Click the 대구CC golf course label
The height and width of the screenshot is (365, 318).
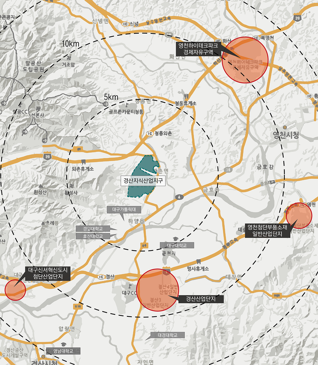click(129, 292)
